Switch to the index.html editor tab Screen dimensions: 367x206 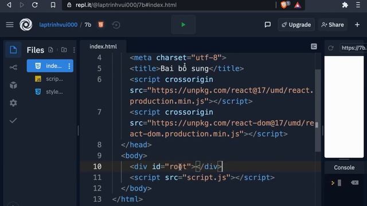103,46
